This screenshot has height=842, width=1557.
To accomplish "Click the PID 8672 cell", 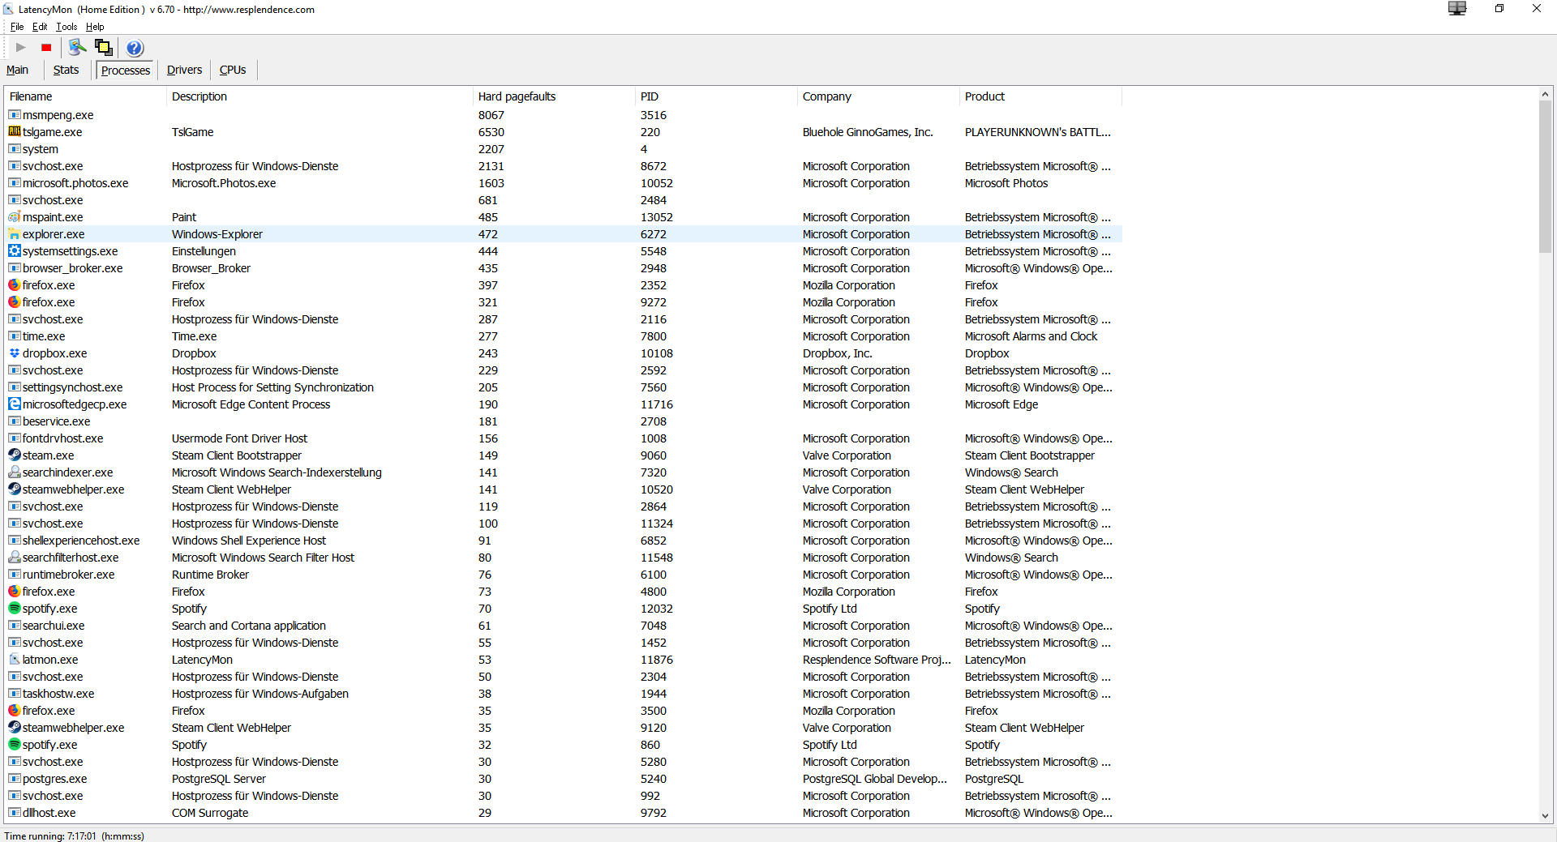I will [x=654, y=166].
